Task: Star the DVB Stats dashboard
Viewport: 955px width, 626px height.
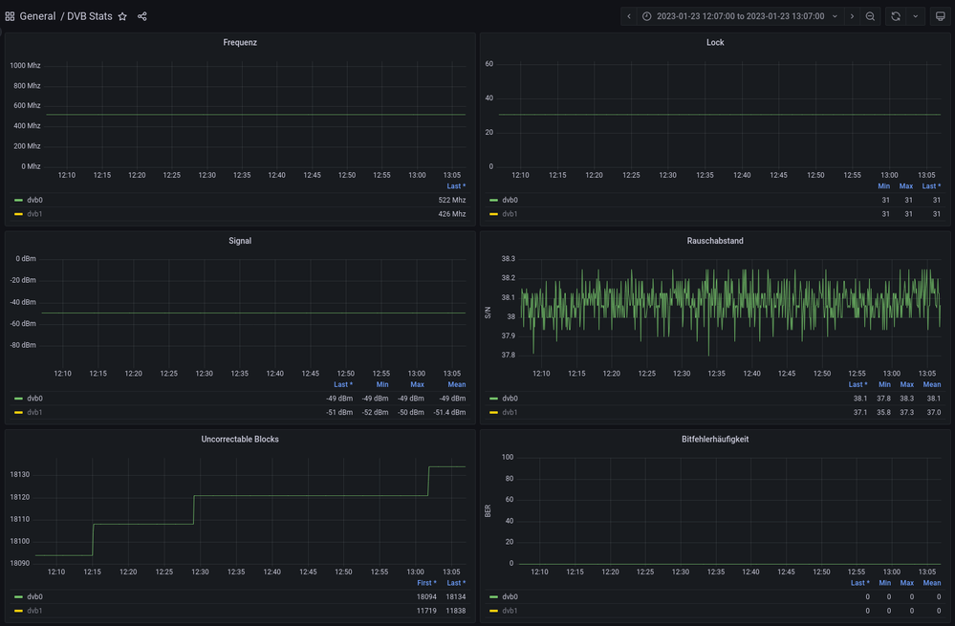Action: 122,16
